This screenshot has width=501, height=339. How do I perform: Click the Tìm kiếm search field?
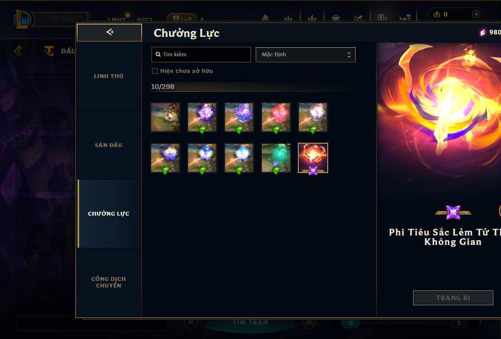201,54
